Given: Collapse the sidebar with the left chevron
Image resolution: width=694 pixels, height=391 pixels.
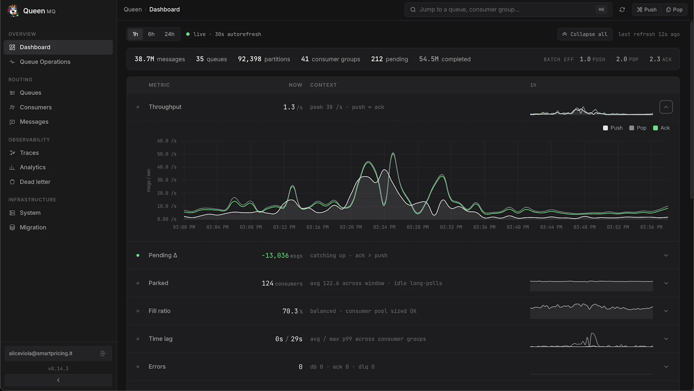Looking at the screenshot, I should click(58, 380).
